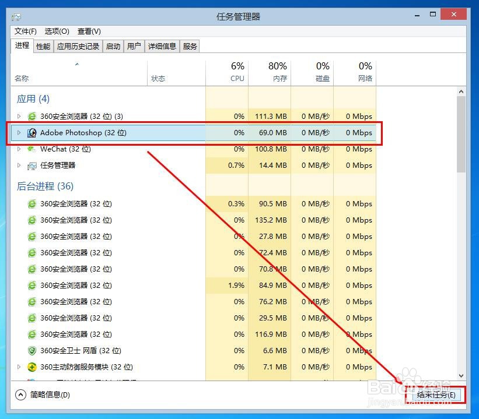Click the WeChat app icon
Screen dimensions: 479x419
coord(32,149)
